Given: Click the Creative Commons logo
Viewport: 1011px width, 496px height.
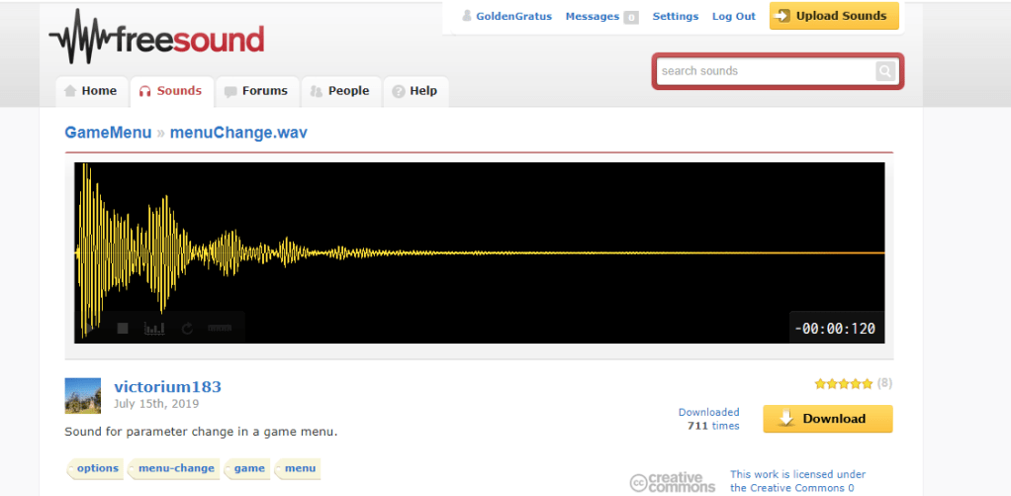Looking at the screenshot, I should coord(673,482).
